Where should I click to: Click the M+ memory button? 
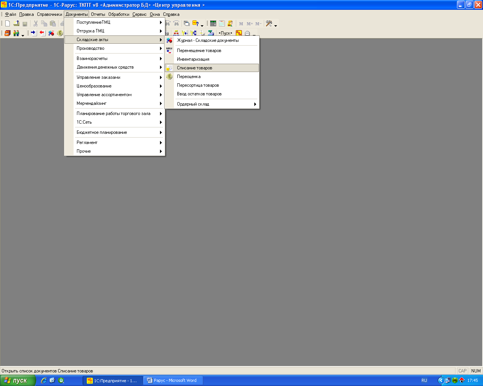point(250,24)
